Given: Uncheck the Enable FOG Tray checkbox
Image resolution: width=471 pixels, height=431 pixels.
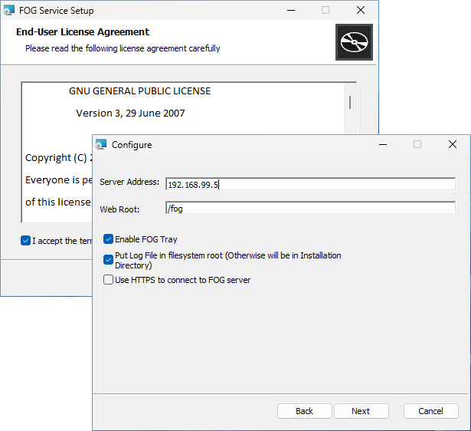Looking at the screenshot, I should (108, 239).
